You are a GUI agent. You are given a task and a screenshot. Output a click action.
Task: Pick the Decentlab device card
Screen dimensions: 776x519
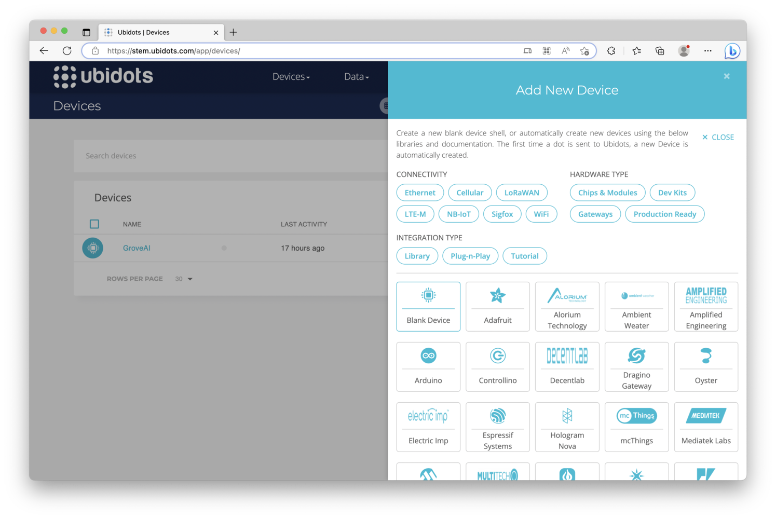tap(567, 366)
